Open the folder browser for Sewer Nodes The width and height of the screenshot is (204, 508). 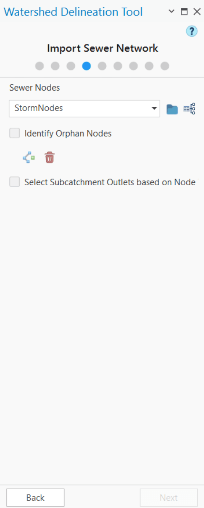[172, 109]
